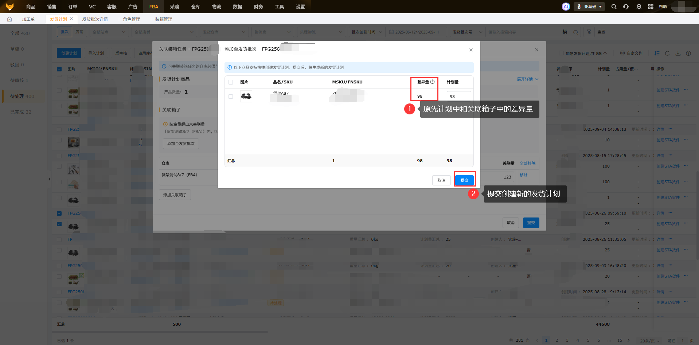Open the notifications bell icon

639,7
